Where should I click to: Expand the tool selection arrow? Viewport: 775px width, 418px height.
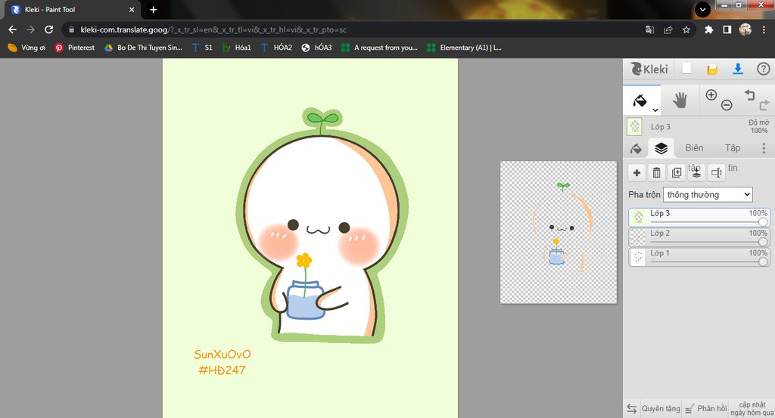point(655,110)
